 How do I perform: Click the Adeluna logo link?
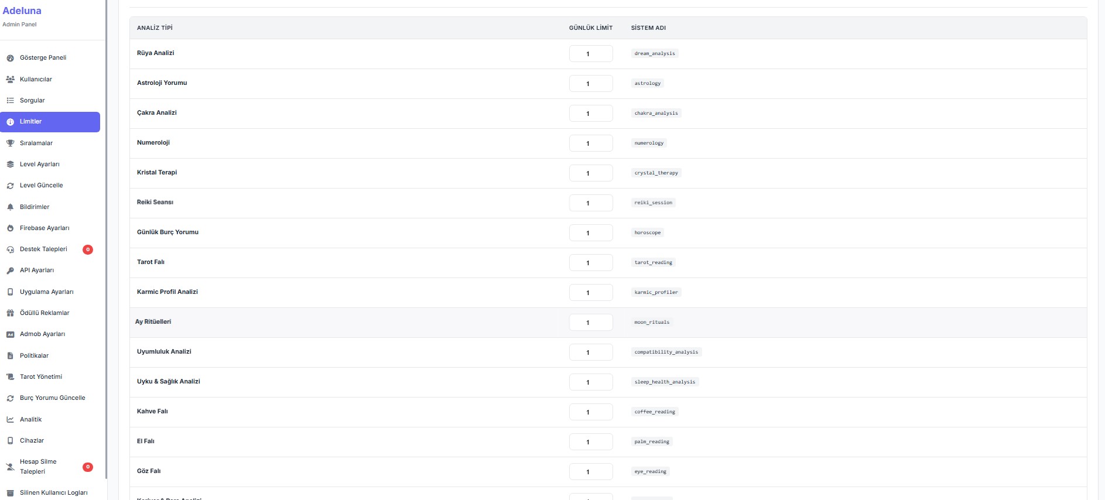[x=22, y=11]
